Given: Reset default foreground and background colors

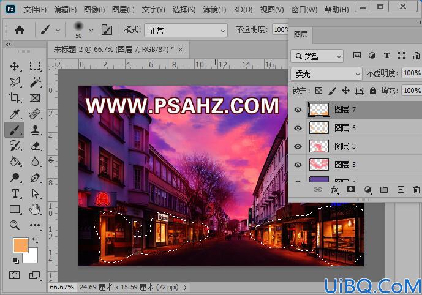Looking at the screenshot, I should (15, 260).
